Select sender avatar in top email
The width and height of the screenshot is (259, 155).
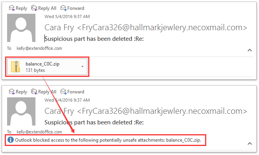tap(21, 28)
